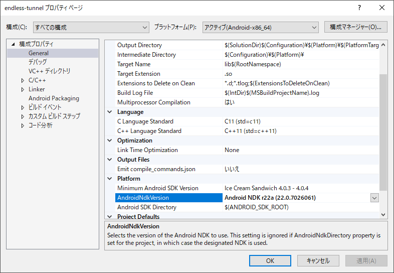The image size is (394, 273).
Task: Select the Multiprocessor Compilation property label
Action: 153,102
